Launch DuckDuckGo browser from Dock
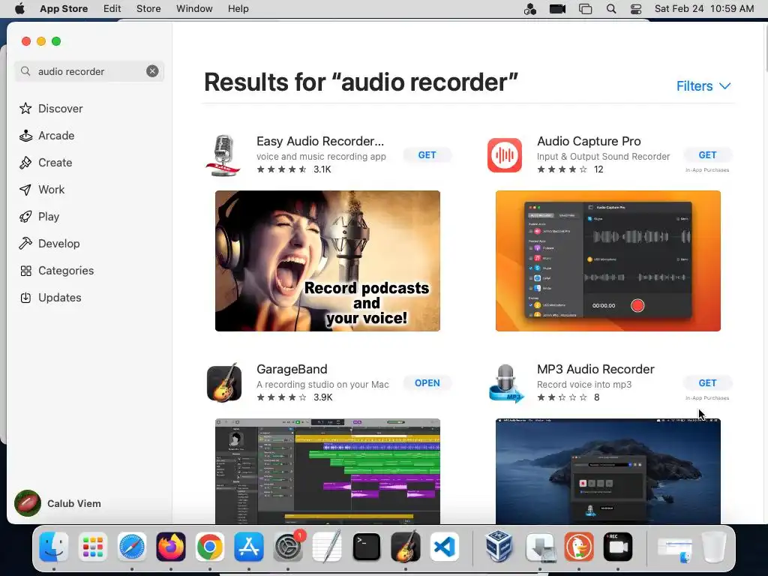 [578, 547]
